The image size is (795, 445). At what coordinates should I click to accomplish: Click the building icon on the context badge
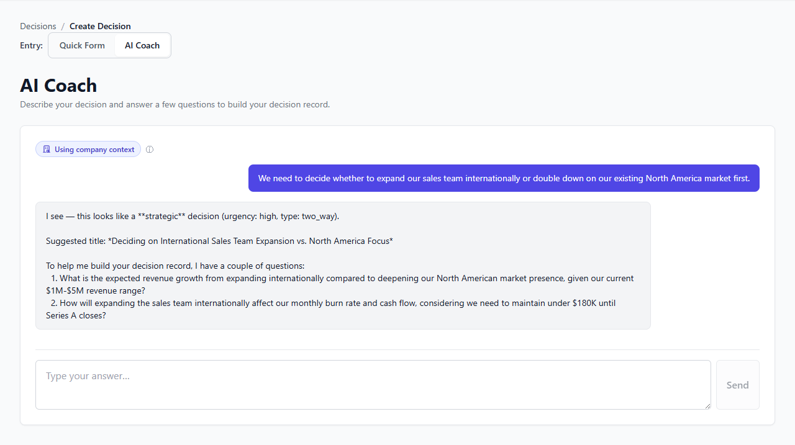pyautogui.click(x=46, y=149)
